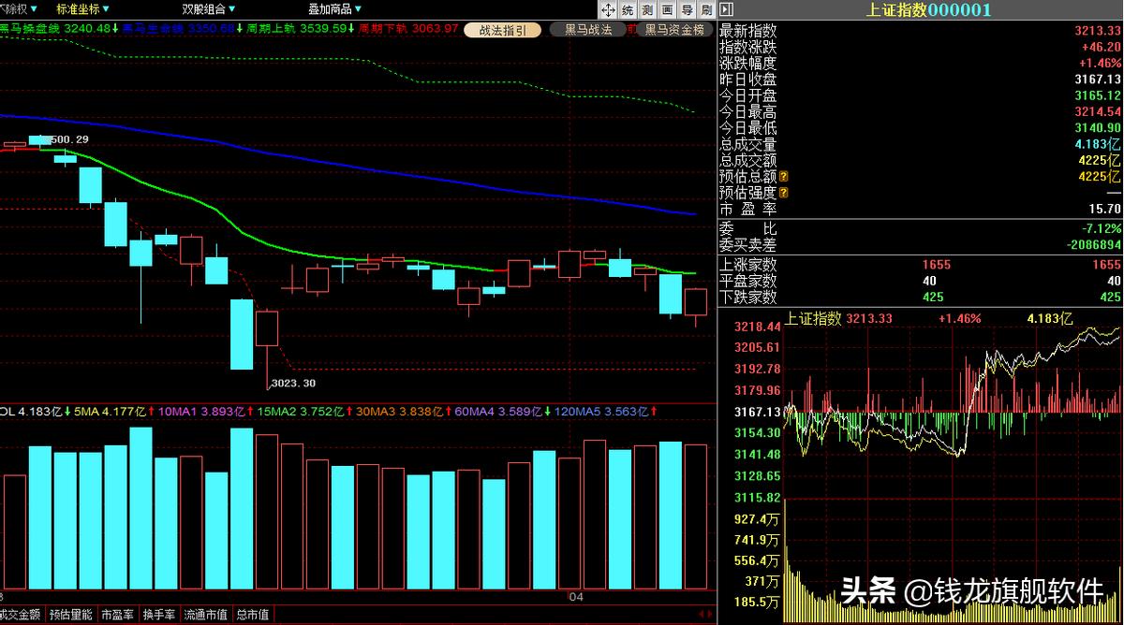The width and height of the screenshot is (1124, 625).
Task: Click the 委比 value -7.12%
Action: 1102,228
